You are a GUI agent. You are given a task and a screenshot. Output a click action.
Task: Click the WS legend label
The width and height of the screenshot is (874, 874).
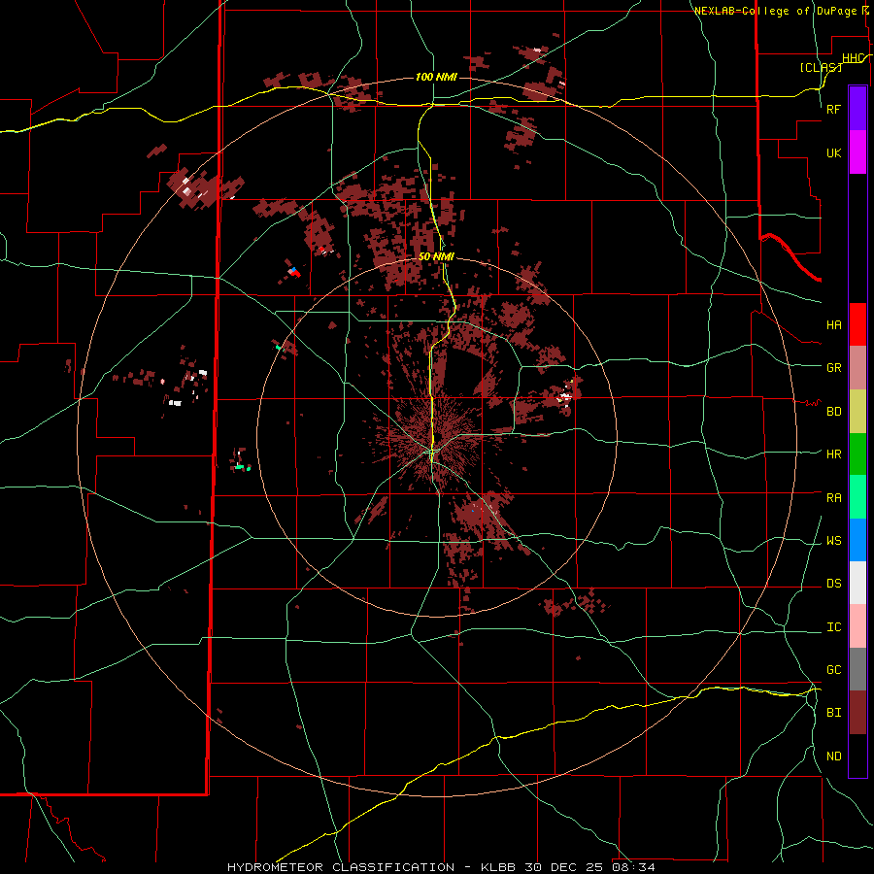[x=833, y=541]
